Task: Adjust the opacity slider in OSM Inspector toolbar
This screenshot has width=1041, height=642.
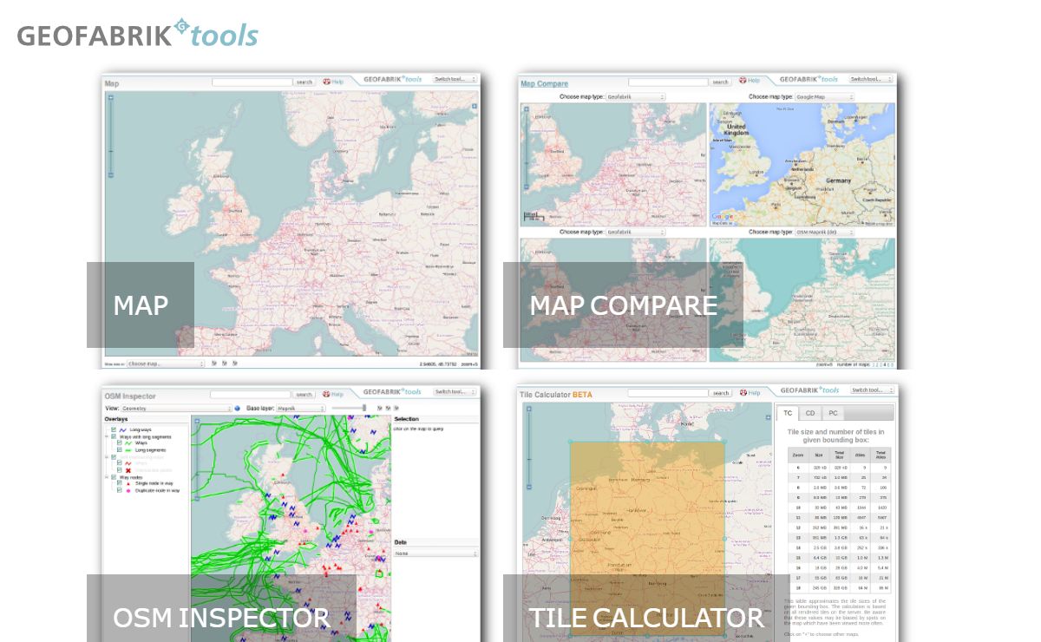Action: [350, 408]
